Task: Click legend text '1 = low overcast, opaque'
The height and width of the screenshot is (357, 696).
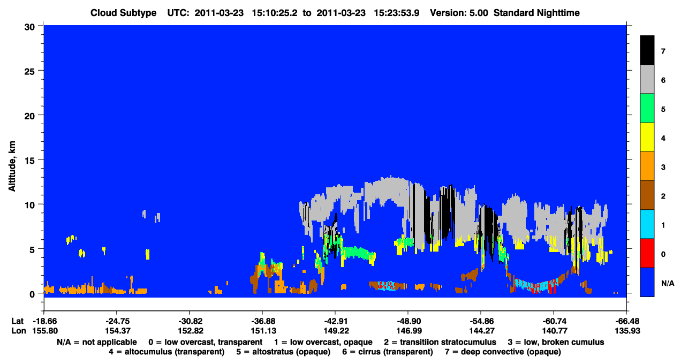Action: coord(323,341)
